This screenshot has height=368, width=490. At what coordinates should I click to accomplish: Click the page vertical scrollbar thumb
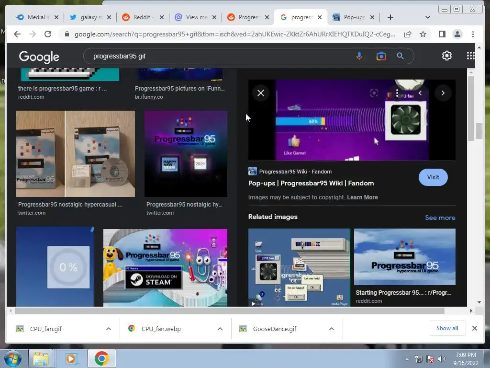tap(479, 131)
